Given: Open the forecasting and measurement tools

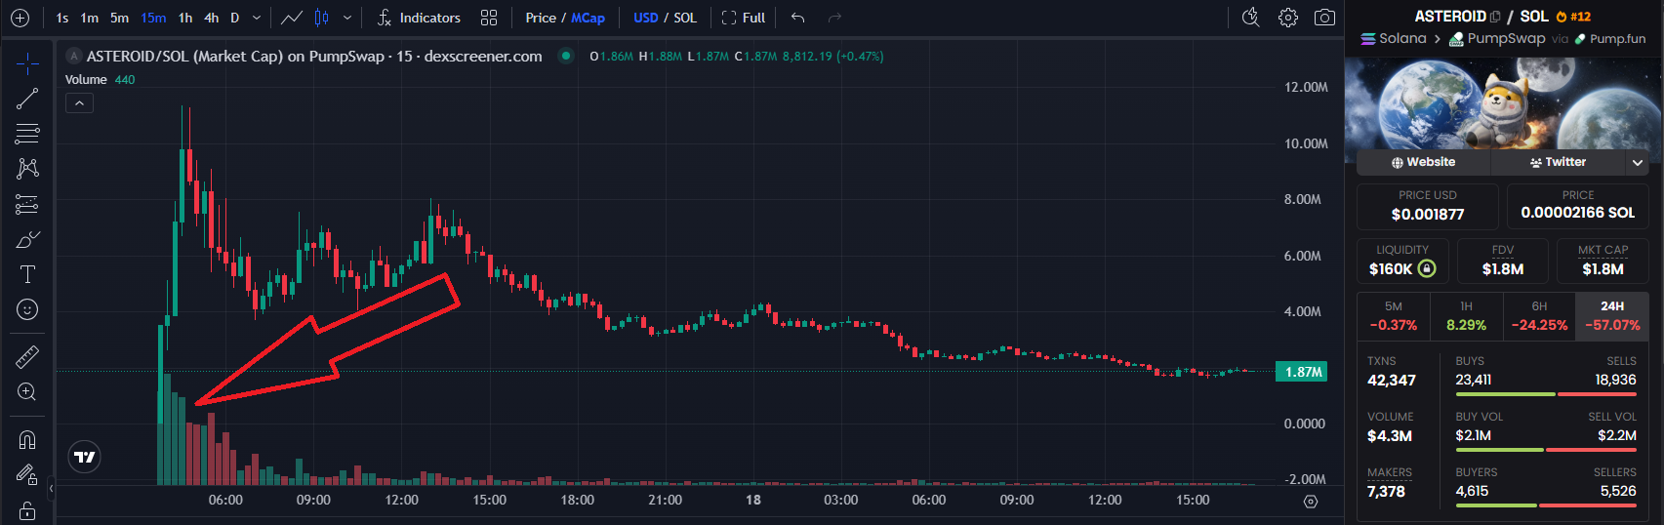Looking at the screenshot, I should tap(27, 204).
